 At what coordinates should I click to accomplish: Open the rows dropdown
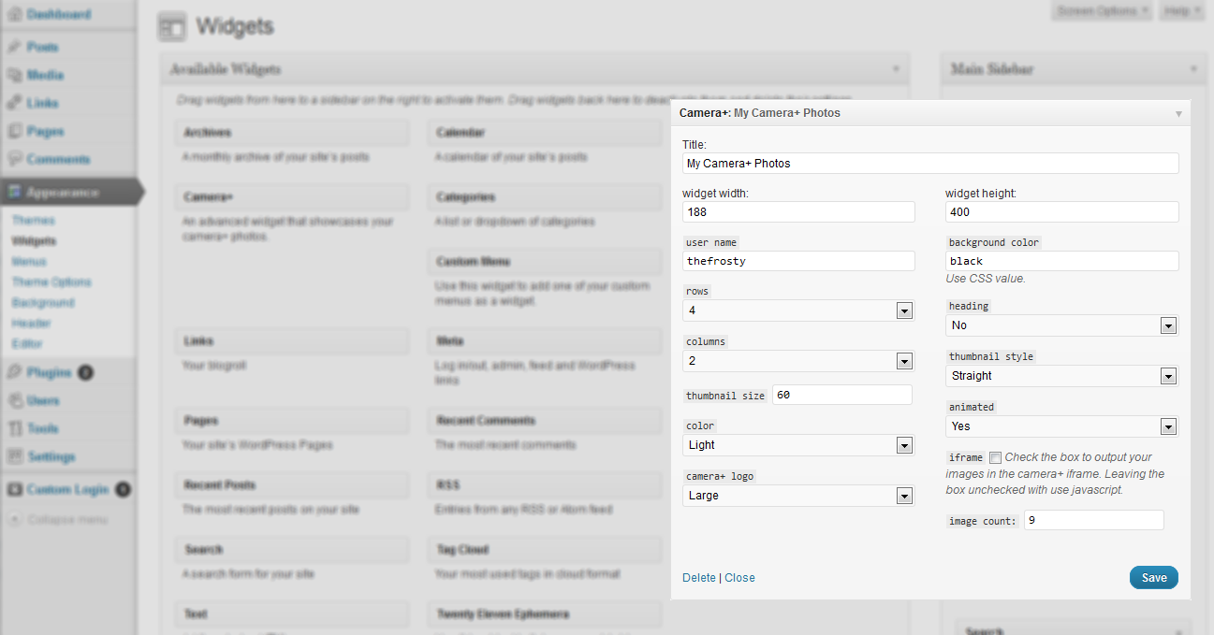tap(798, 310)
